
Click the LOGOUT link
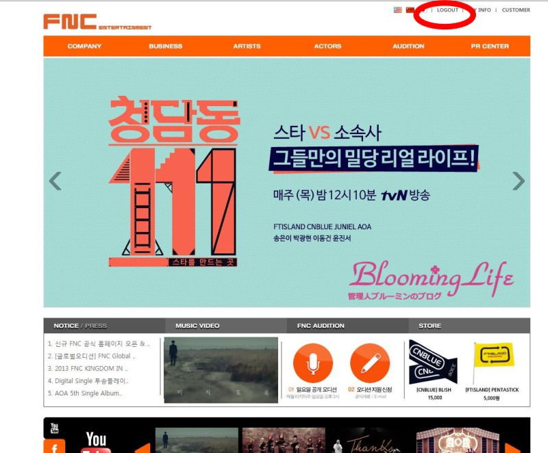[447, 10]
